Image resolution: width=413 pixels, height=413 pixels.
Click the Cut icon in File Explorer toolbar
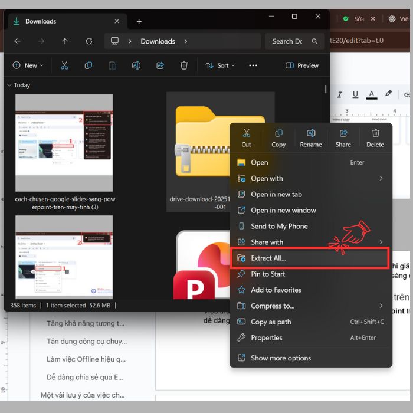(x=64, y=65)
